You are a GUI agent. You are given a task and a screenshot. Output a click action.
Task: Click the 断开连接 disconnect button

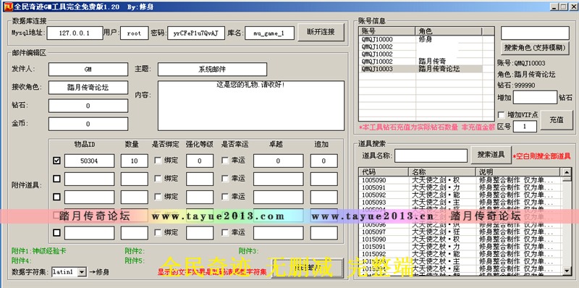[321, 33]
